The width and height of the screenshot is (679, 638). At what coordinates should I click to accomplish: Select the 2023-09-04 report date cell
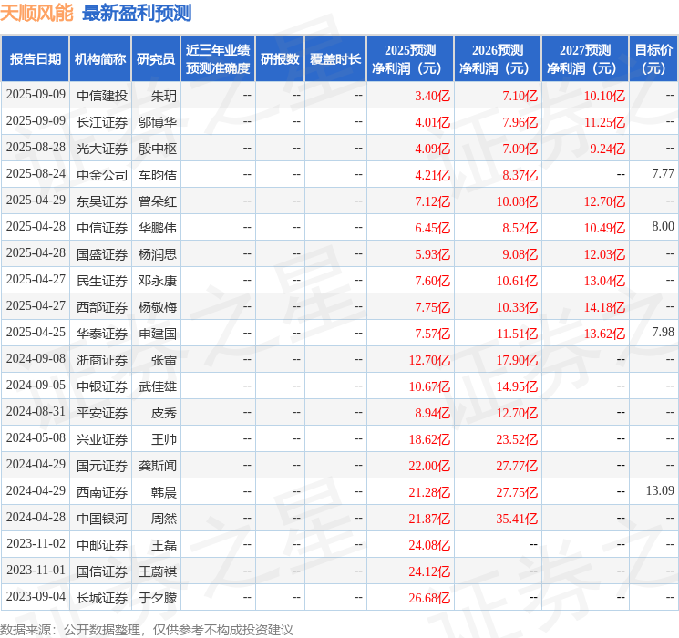[x=36, y=597]
